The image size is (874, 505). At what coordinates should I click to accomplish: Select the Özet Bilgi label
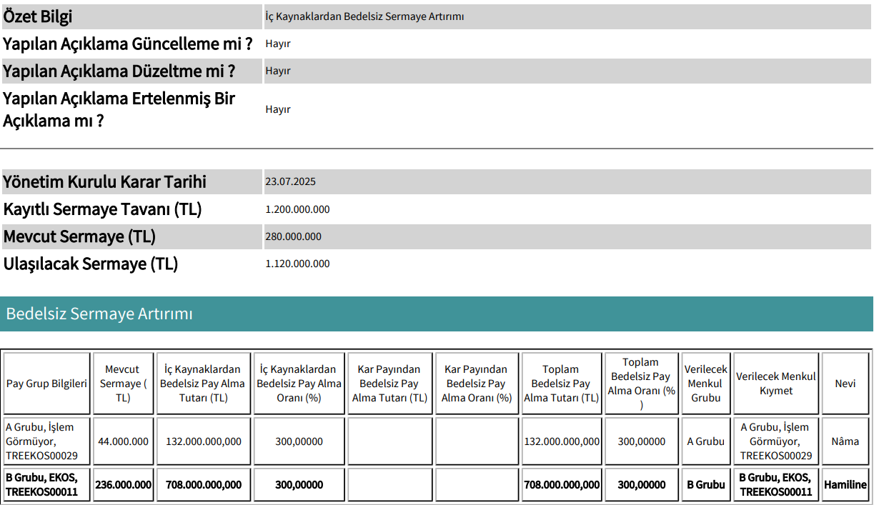click(37, 16)
